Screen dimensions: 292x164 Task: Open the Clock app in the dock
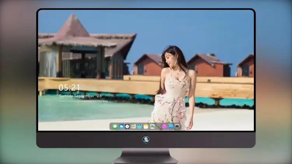127,126
